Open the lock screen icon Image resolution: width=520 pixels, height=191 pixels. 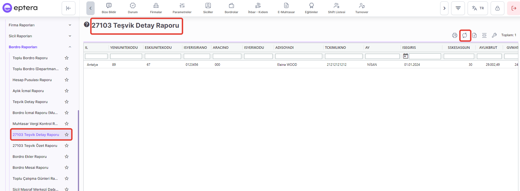pos(497,8)
